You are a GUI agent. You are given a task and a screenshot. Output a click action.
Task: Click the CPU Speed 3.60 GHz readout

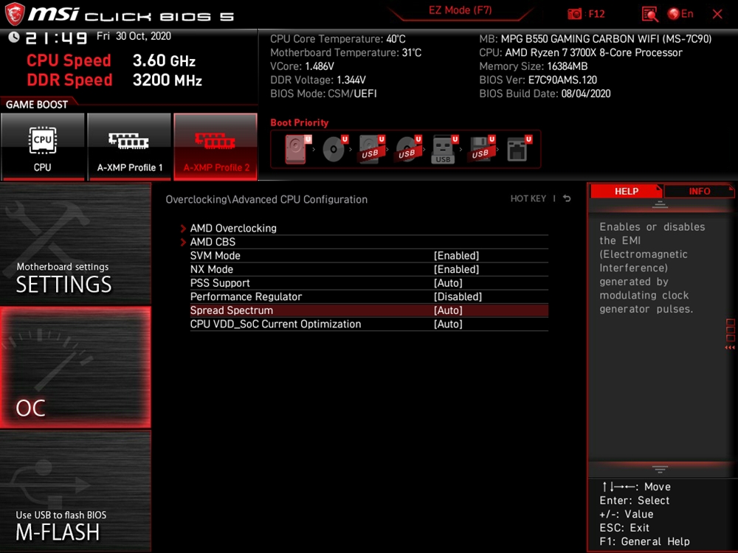(111, 60)
